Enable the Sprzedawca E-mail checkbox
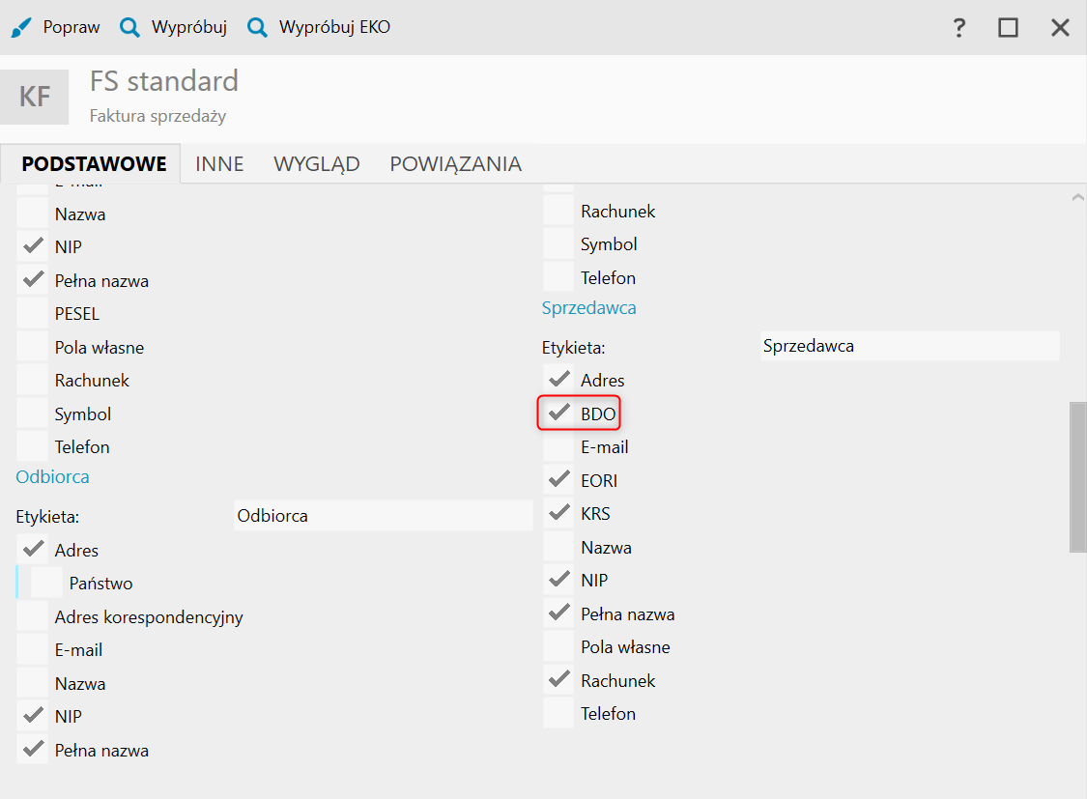The width and height of the screenshot is (1087, 799). (558, 447)
